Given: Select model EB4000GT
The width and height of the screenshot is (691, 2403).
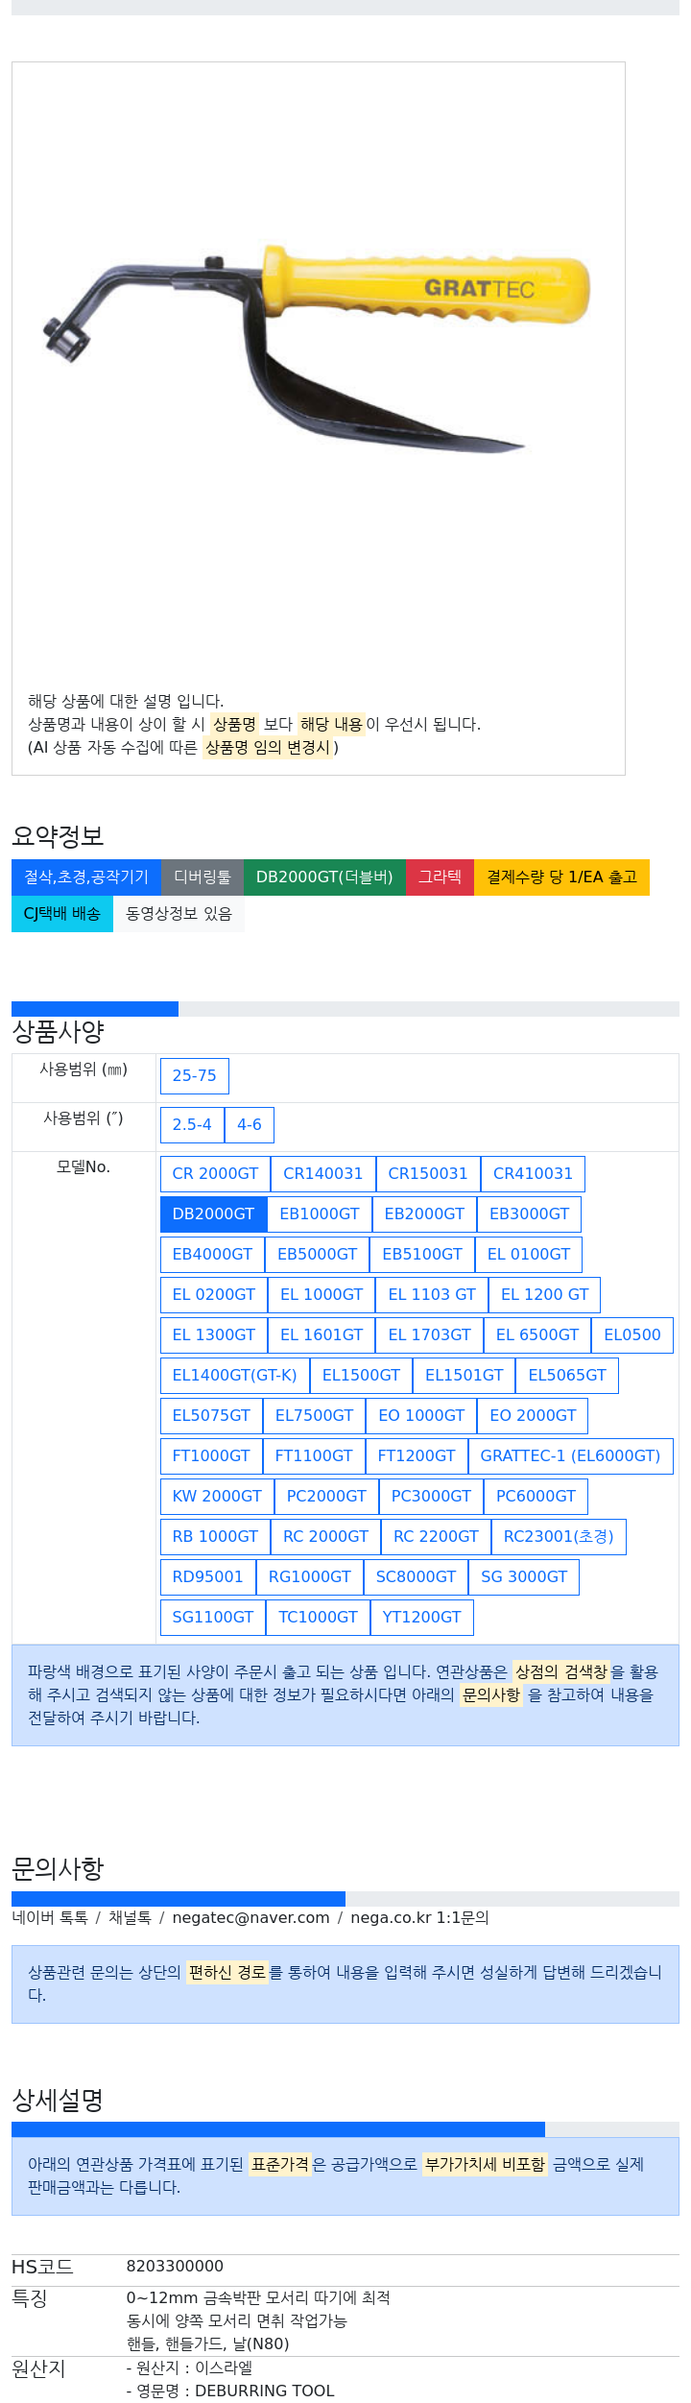Looking at the screenshot, I should pyautogui.click(x=212, y=1255).
